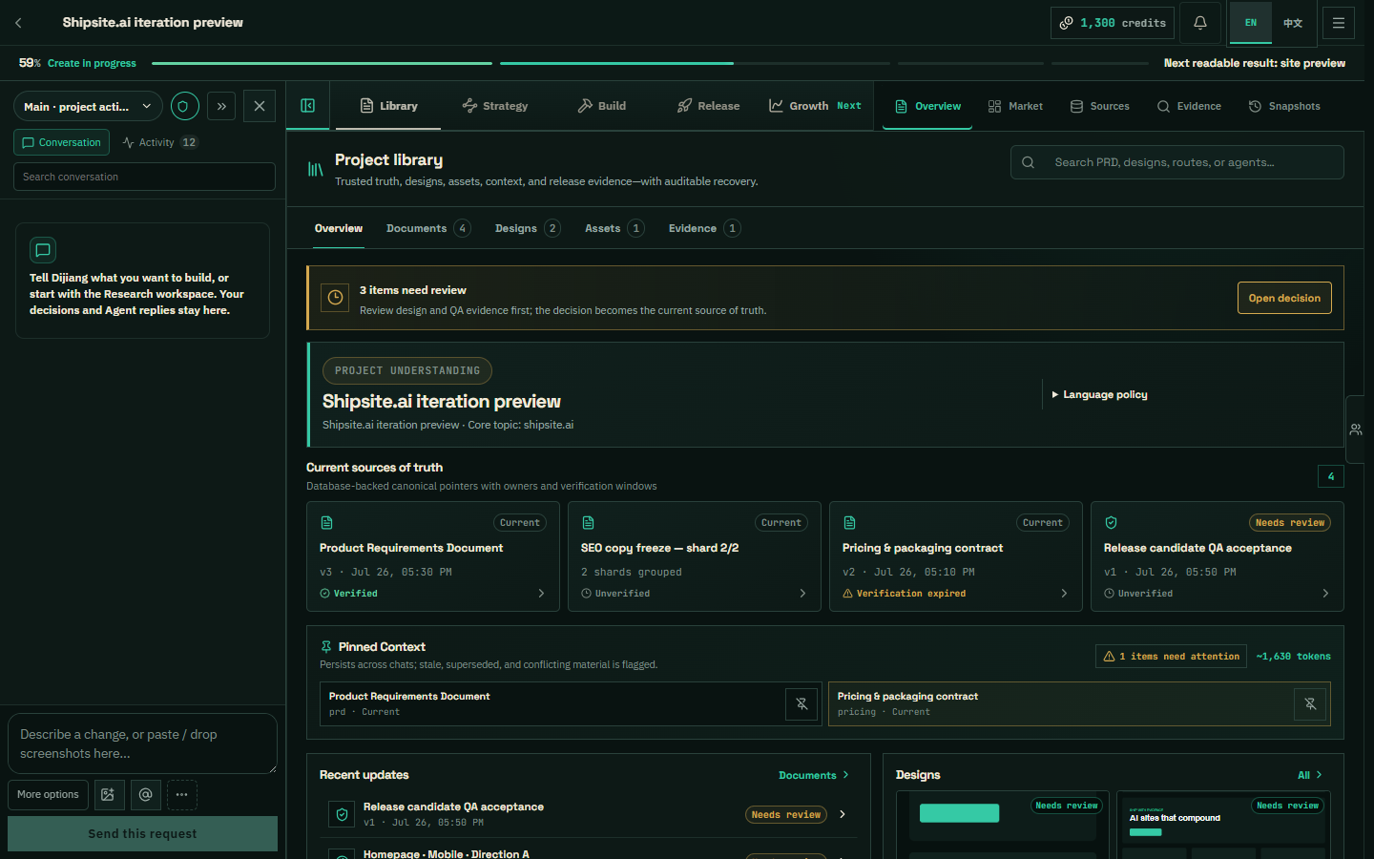The width and height of the screenshot is (1374, 859).
Task: Click the clock icon in review banner
Action: click(x=336, y=298)
